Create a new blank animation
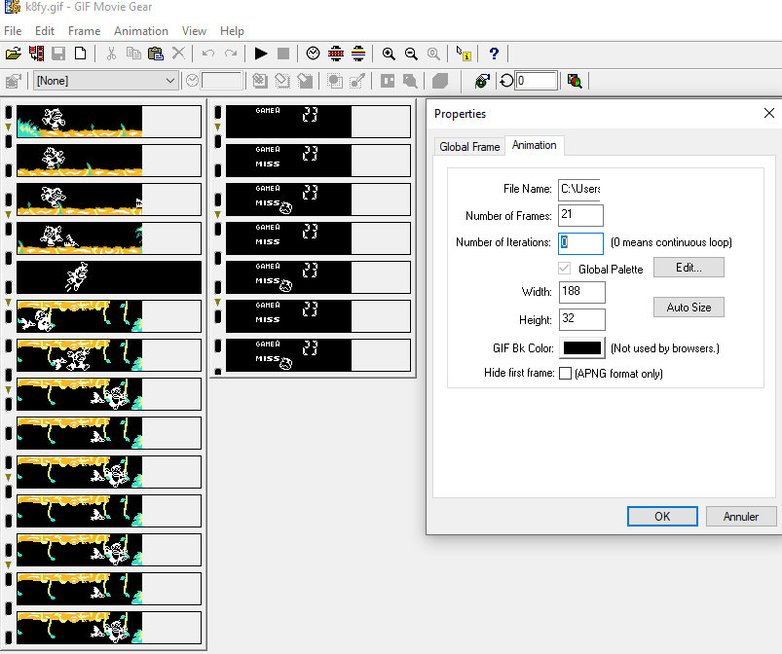 (x=80, y=54)
